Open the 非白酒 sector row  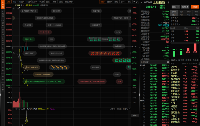(185, 73)
